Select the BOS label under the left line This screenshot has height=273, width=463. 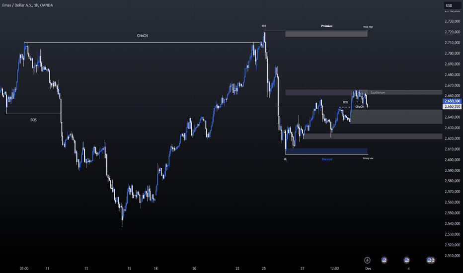(33, 120)
